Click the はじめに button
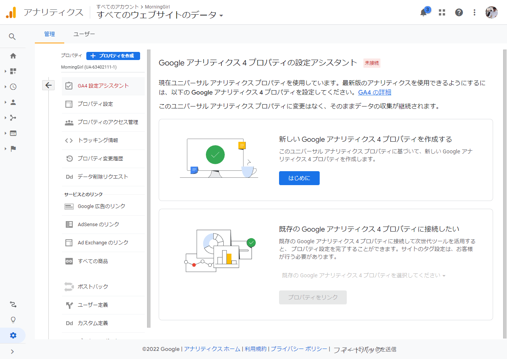 click(x=299, y=178)
